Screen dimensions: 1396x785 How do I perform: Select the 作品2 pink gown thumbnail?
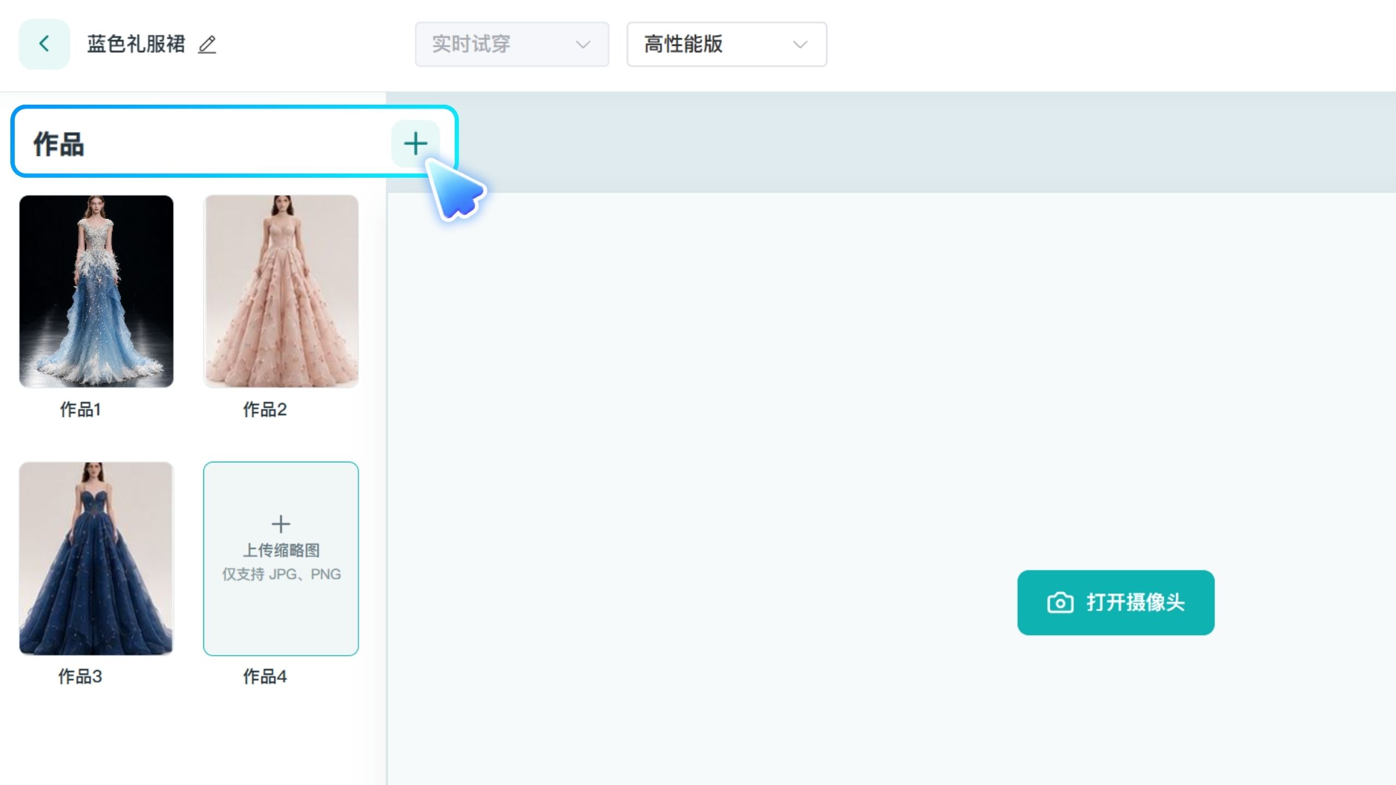pos(281,291)
